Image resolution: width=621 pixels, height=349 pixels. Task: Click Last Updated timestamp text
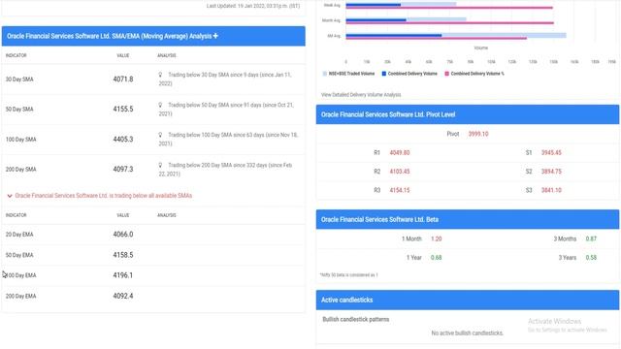[253, 6]
